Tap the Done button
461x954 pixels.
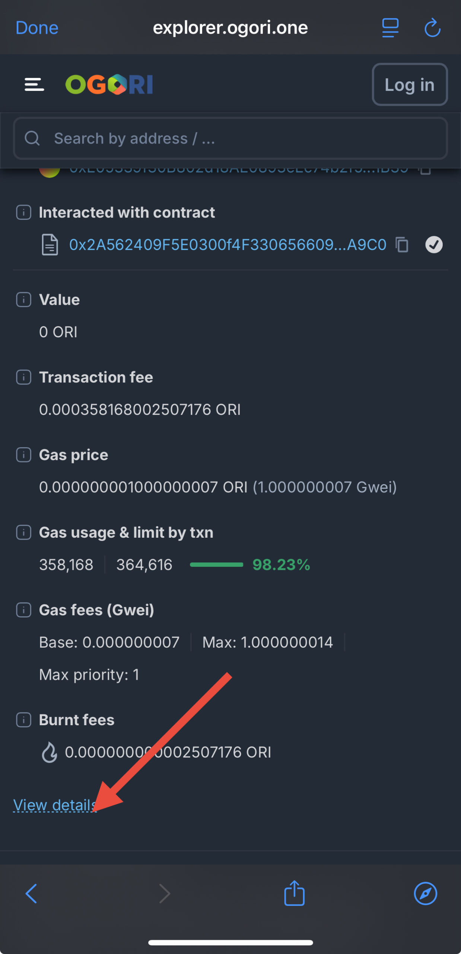37,28
